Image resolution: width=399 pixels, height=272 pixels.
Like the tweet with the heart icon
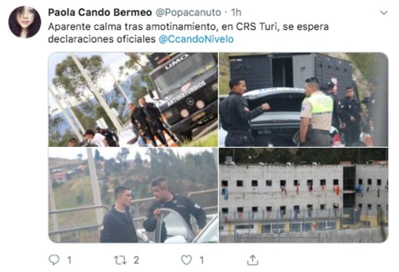[186, 260]
